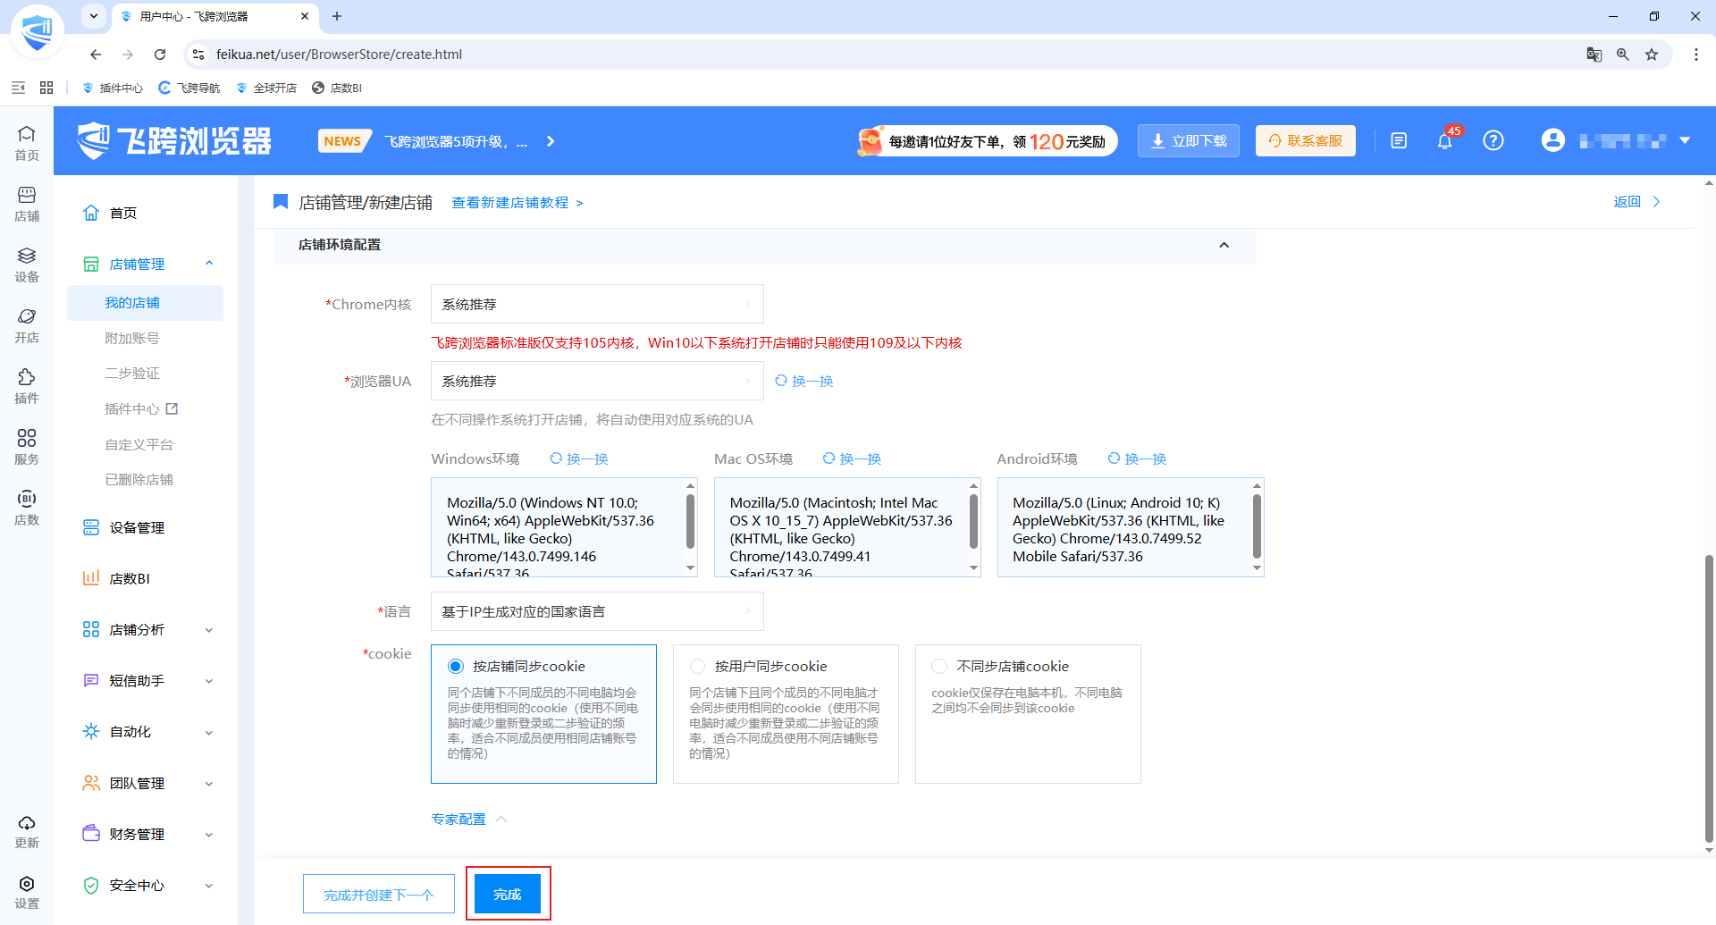Open the account dropdown arrow
1716x925 pixels.
click(1685, 140)
